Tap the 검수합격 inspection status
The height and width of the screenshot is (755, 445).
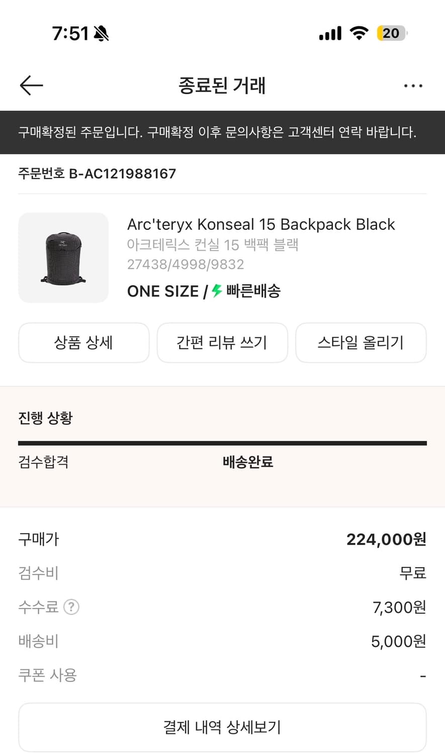coord(43,462)
